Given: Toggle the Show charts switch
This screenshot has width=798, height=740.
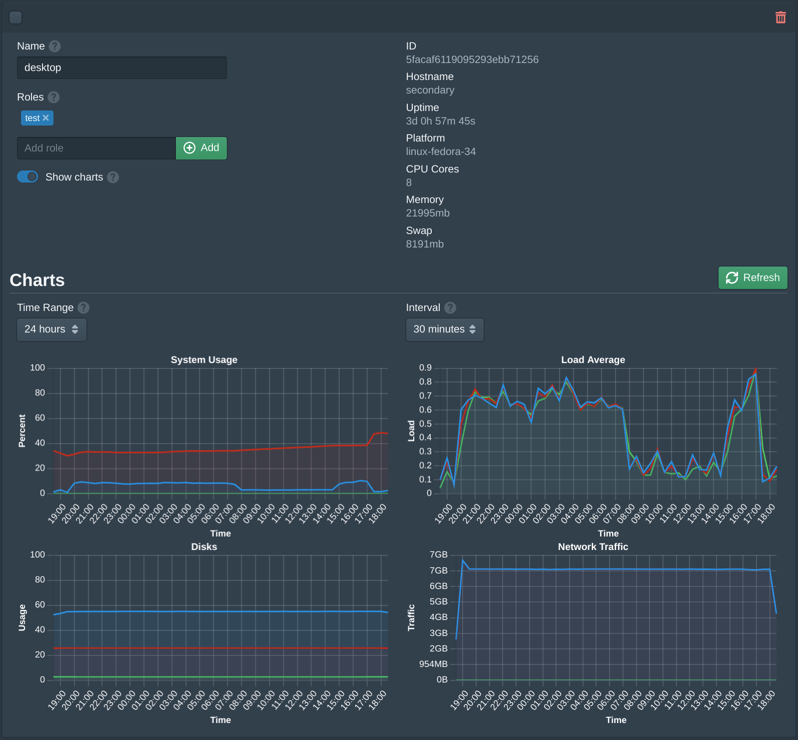Looking at the screenshot, I should point(27,177).
